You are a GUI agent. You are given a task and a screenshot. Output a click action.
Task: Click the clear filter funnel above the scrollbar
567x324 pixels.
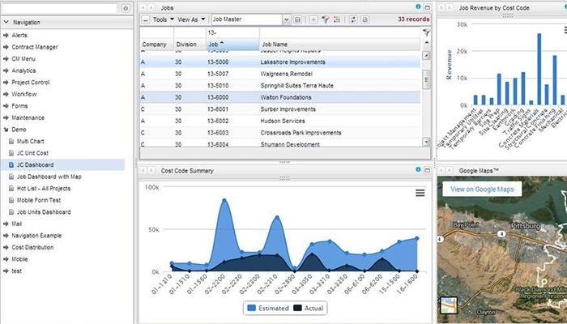pos(427,32)
